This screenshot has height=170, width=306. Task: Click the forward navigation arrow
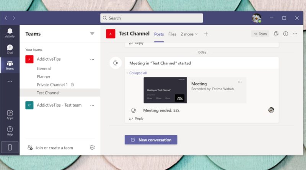14,18
